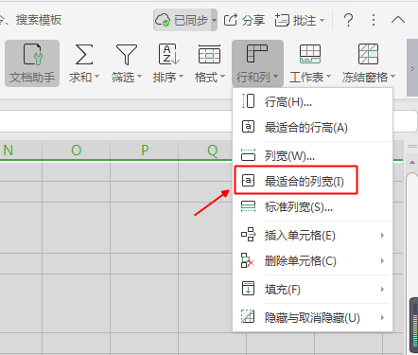Open the 填充(F) submenu
The height and width of the screenshot is (355, 418).
coord(312,289)
